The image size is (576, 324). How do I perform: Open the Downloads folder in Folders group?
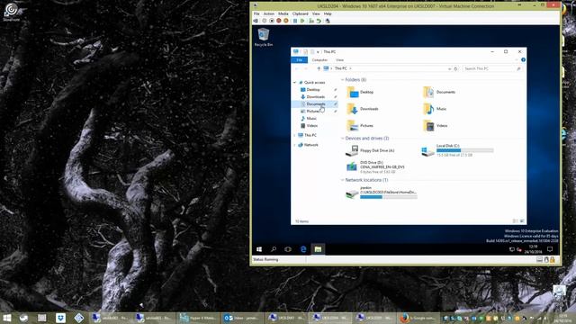(x=363, y=109)
